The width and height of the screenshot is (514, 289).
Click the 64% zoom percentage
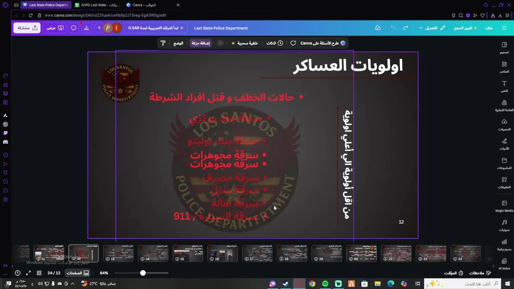click(x=104, y=273)
